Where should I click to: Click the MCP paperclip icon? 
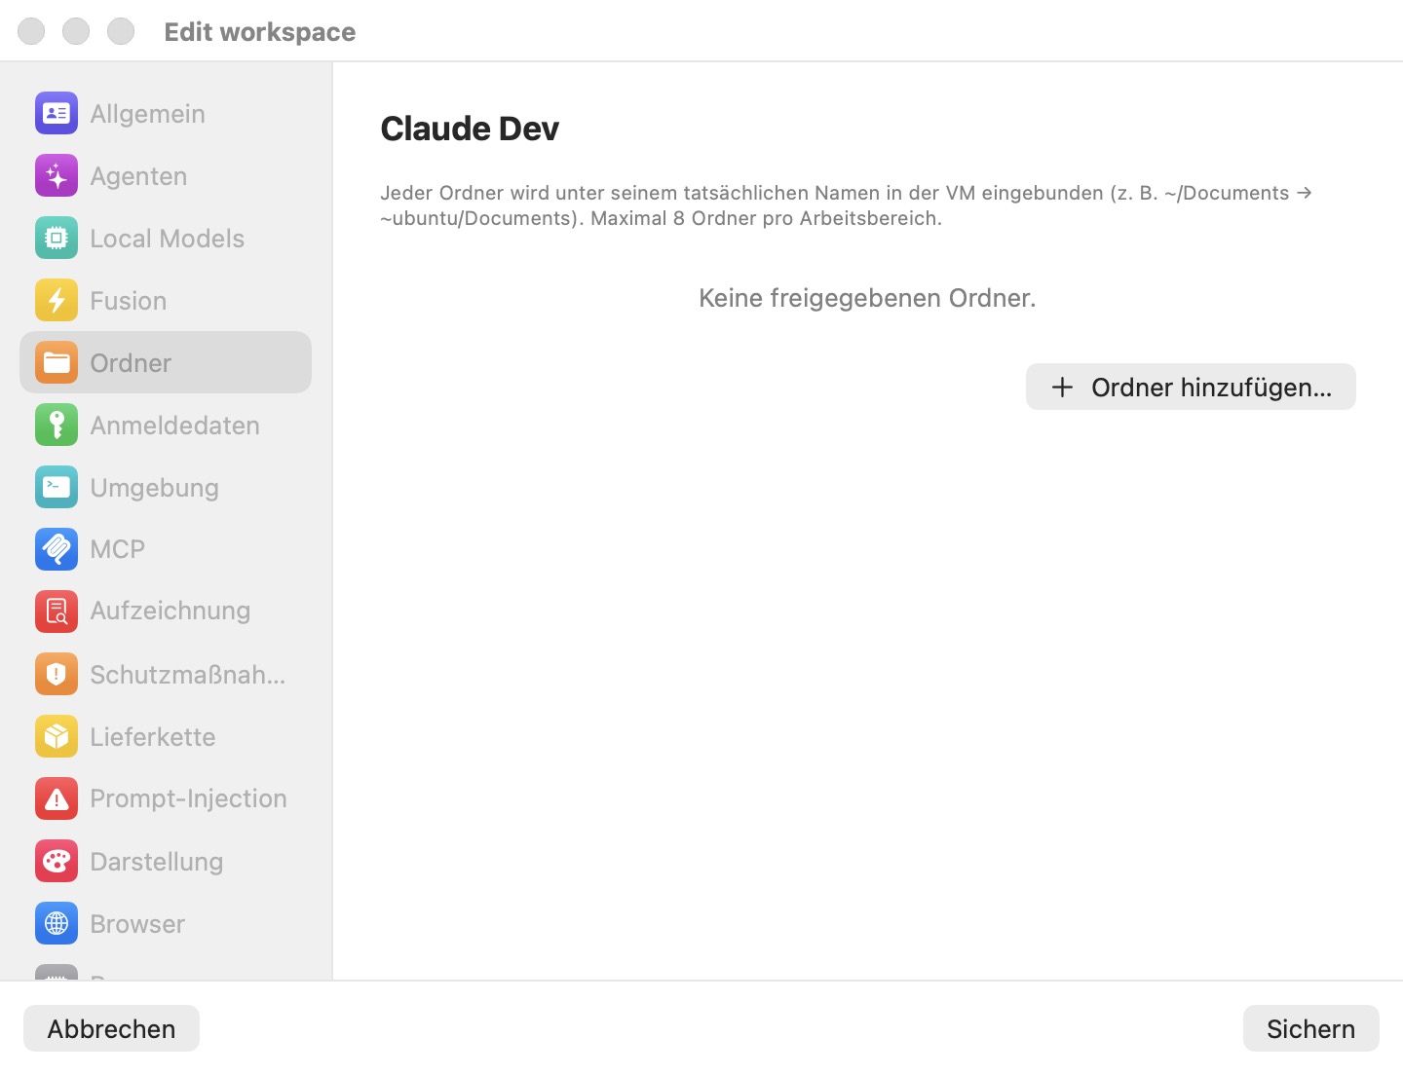coord(57,549)
